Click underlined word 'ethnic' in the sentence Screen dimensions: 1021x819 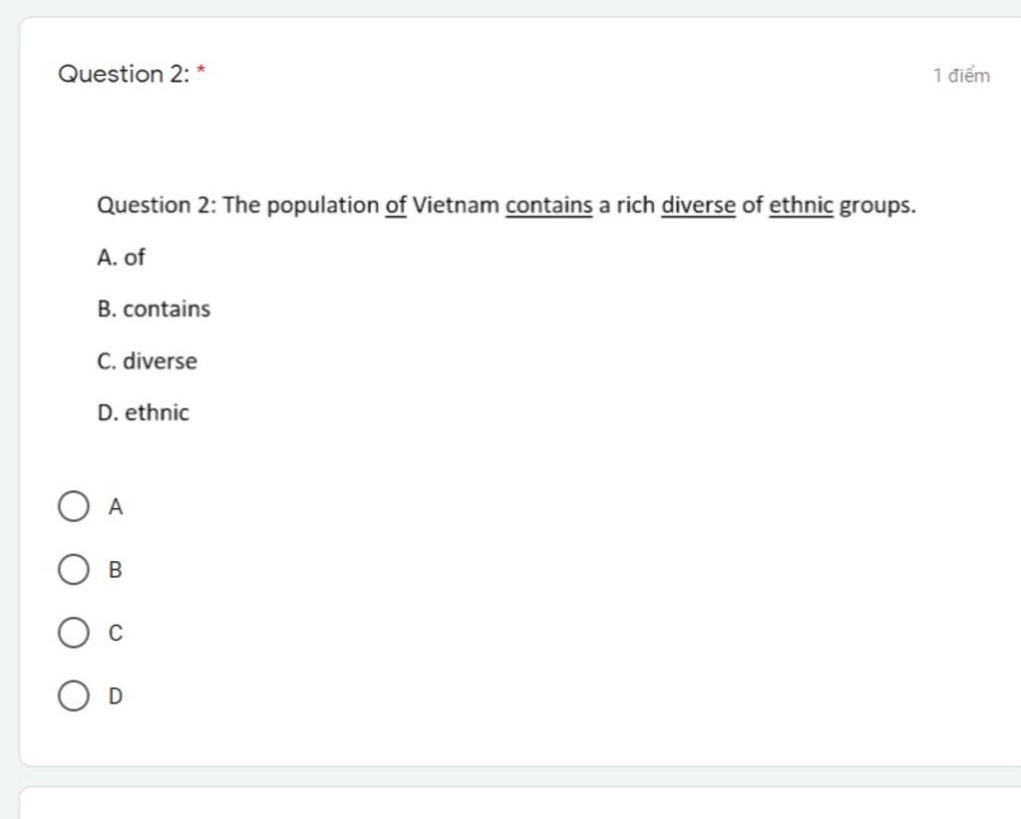(x=801, y=205)
